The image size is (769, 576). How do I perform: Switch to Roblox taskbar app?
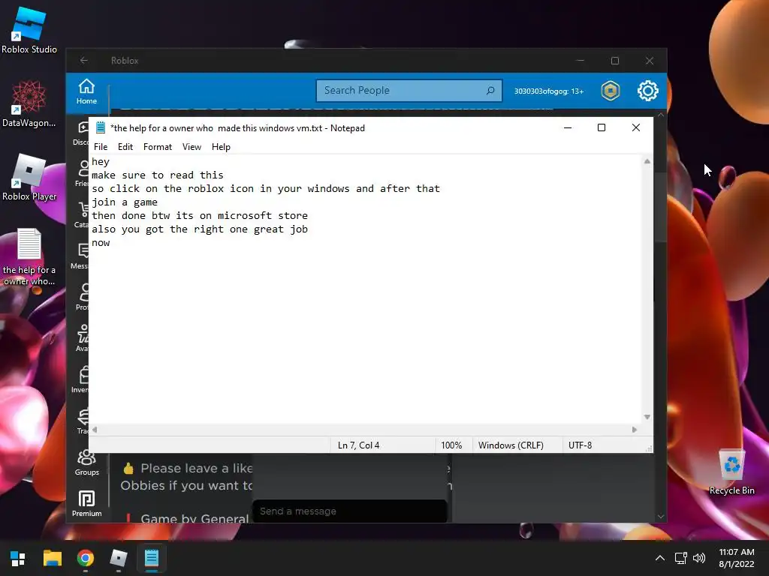click(118, 558)
